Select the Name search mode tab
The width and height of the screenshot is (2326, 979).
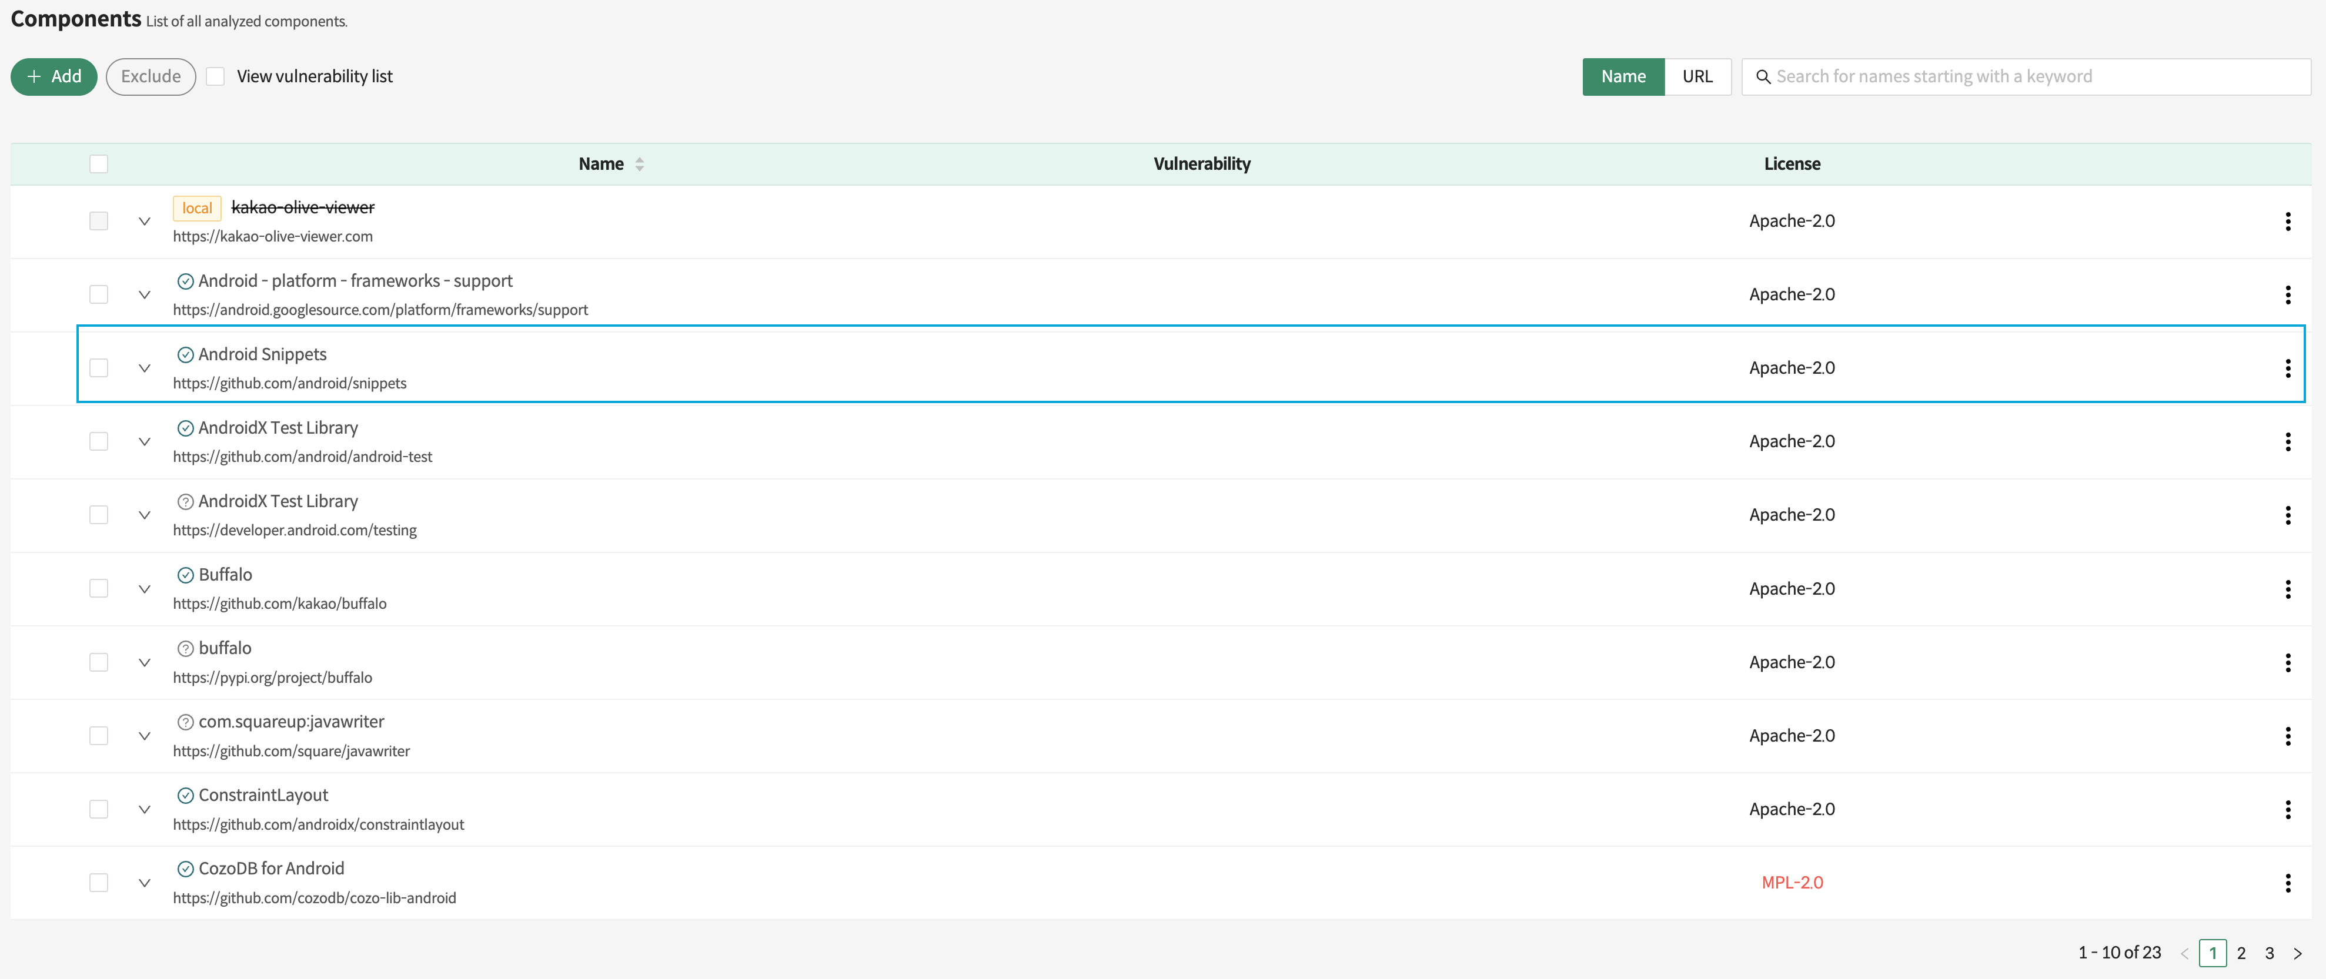pyautogui.click(x=1623, y=77)
